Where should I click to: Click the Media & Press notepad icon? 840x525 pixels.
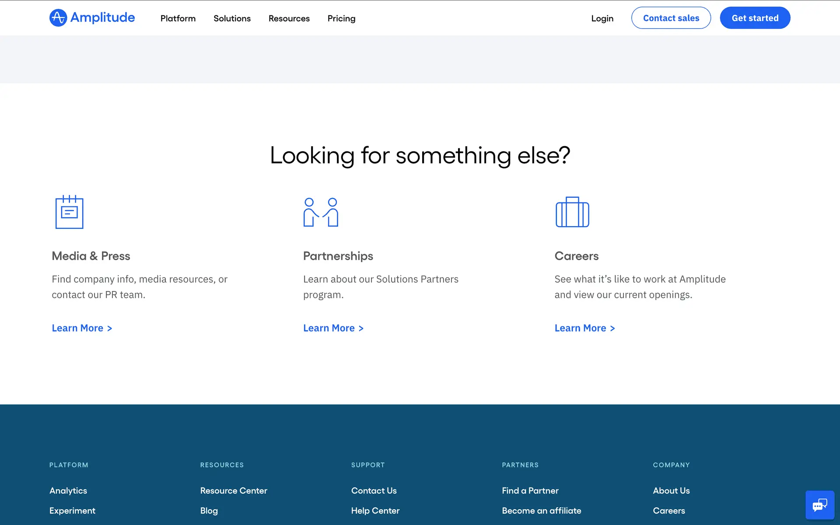tap(69, 212)
